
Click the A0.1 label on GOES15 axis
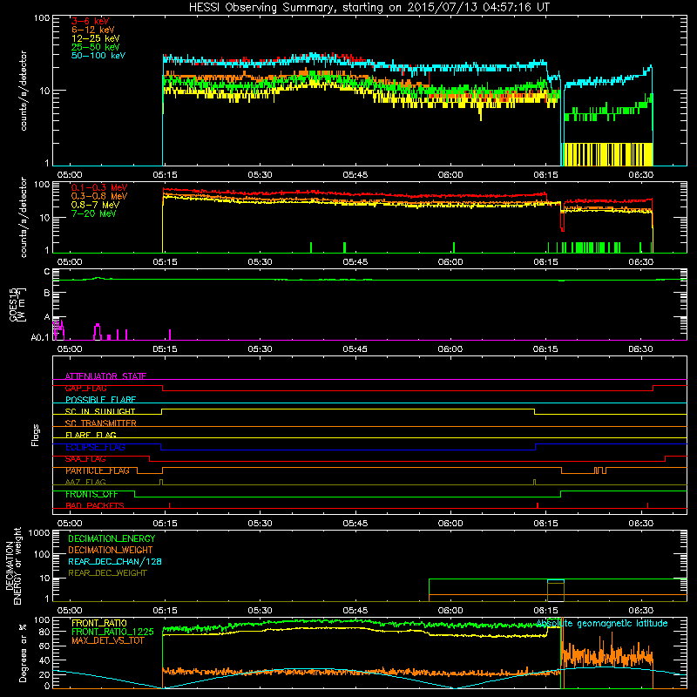point(40,337)
